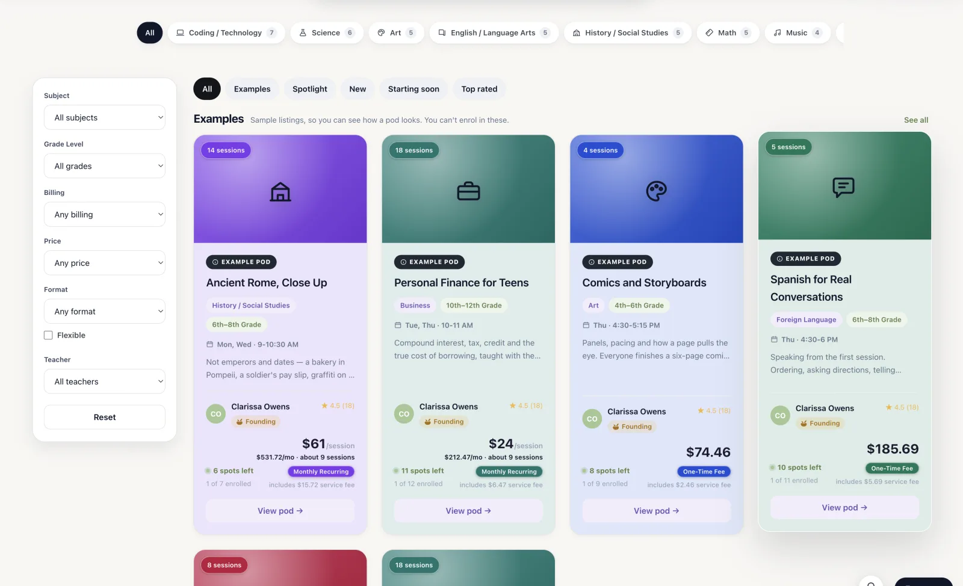Switch to the Starting soon filter

(413, 89)
